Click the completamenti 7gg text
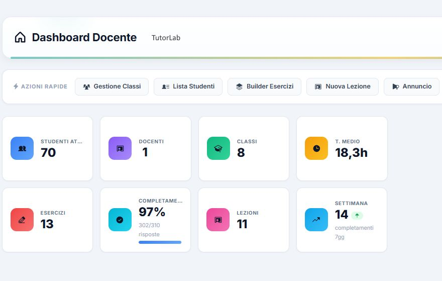Screen dimensions: 442x281 [x=354, y=232]
